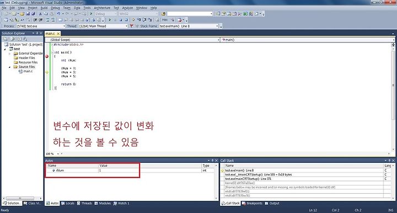397x213 pixels.
Task: Click the Show All Files icon in Solution Explorer
Action: pos(13,39)
